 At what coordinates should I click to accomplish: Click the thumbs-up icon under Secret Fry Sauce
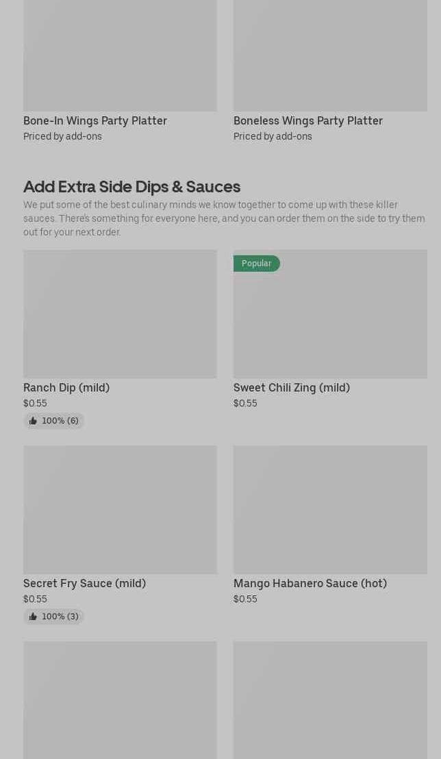33,617
